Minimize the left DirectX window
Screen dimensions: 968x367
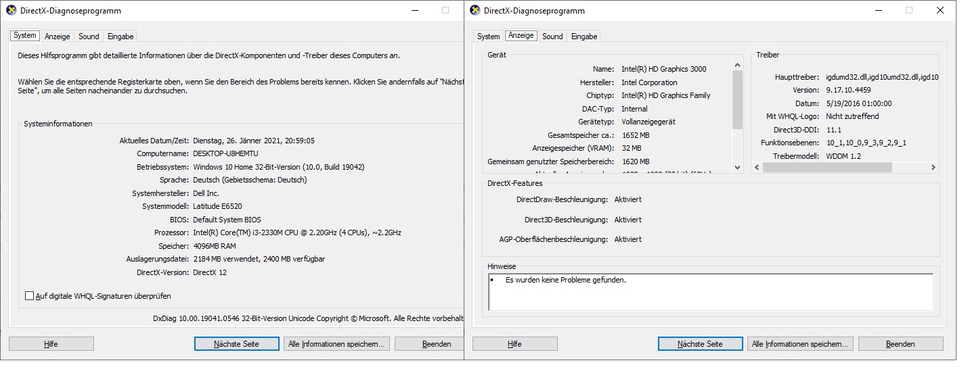[414, 11]
